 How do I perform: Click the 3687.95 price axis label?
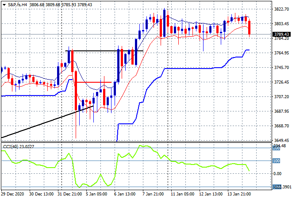(281, 111)
